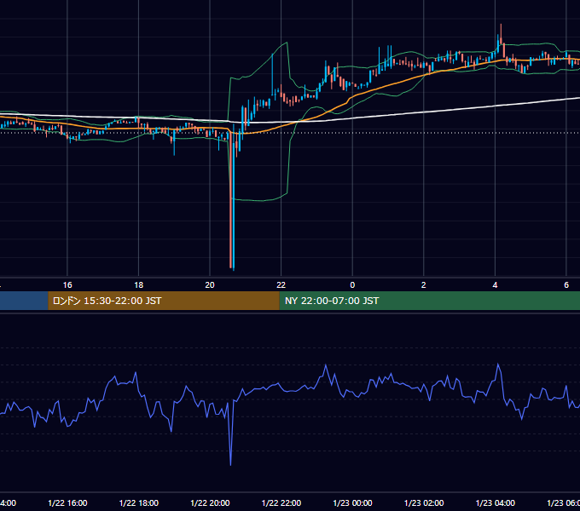This screenshot has height=511, width=580.
Task: Click the ロンドン 15:30-22:00 JST session band
Action: [x=164, y=301]
